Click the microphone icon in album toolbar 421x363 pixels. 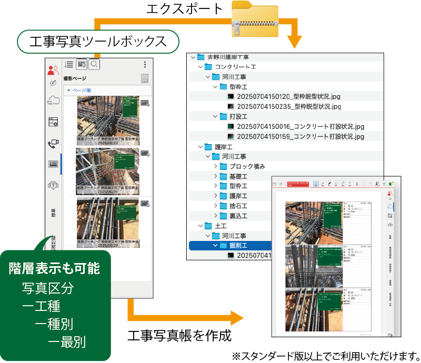(x=357, y=184)
